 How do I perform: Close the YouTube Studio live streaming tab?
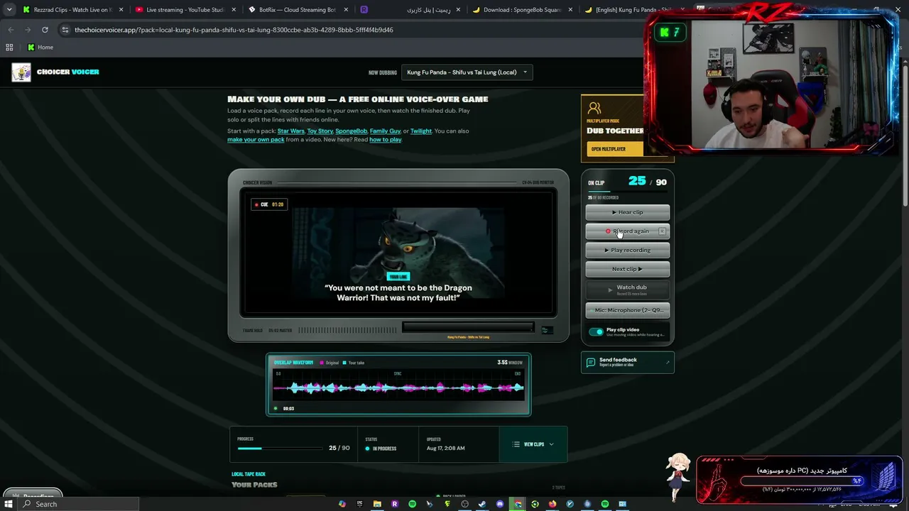(x=234, y=10)
